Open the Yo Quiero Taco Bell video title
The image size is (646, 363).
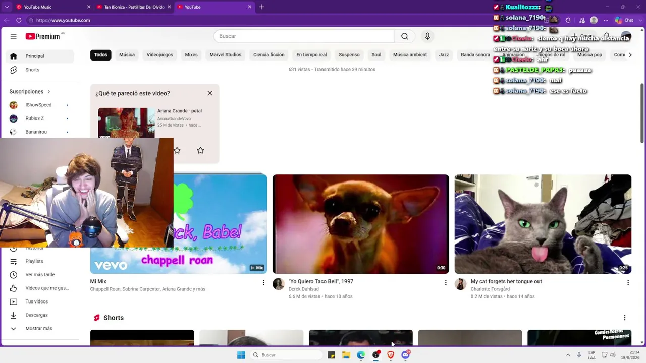pyautogui.click(x=321, y=281)
